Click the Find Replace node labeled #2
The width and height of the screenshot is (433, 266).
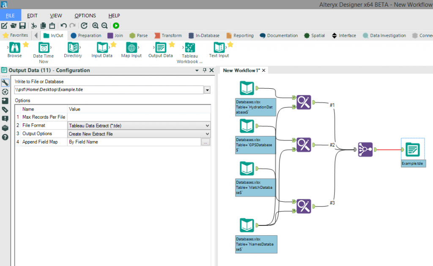pyautogui.click(x=304, y=145)
